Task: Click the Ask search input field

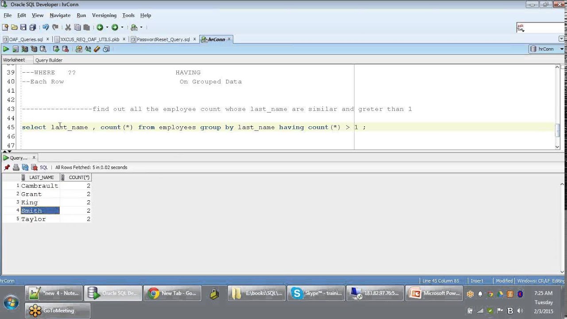Action: click(540, 27)
